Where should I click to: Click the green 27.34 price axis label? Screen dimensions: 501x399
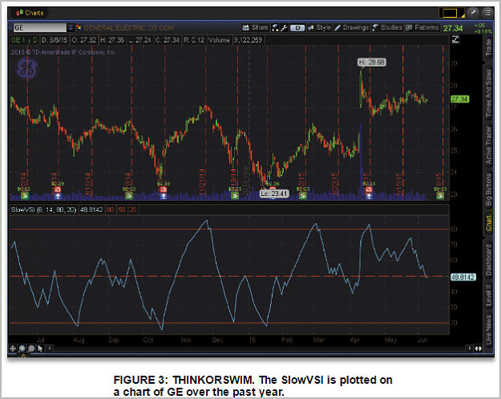[x=459, y=100]
